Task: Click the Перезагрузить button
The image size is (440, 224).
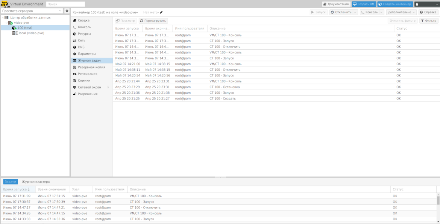Action: tap(153, 21)
